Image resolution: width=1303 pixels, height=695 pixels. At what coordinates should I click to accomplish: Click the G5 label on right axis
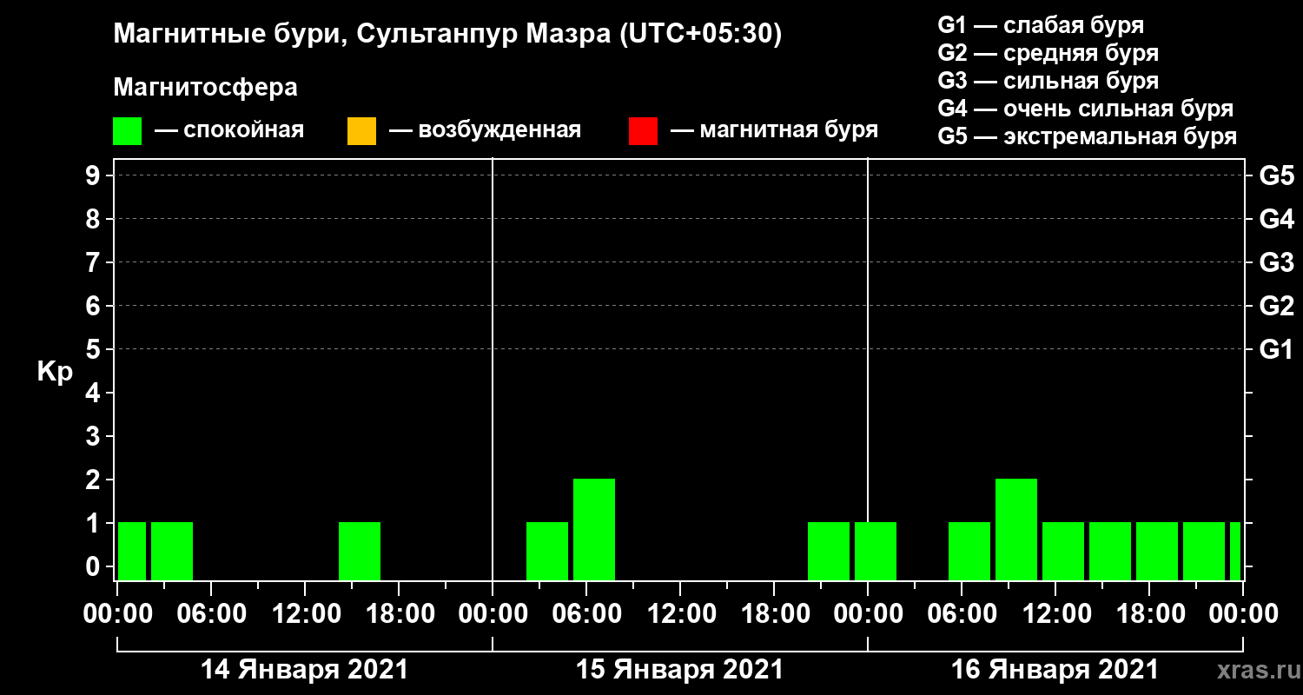pyautogui.click(x=1276, y=175)
